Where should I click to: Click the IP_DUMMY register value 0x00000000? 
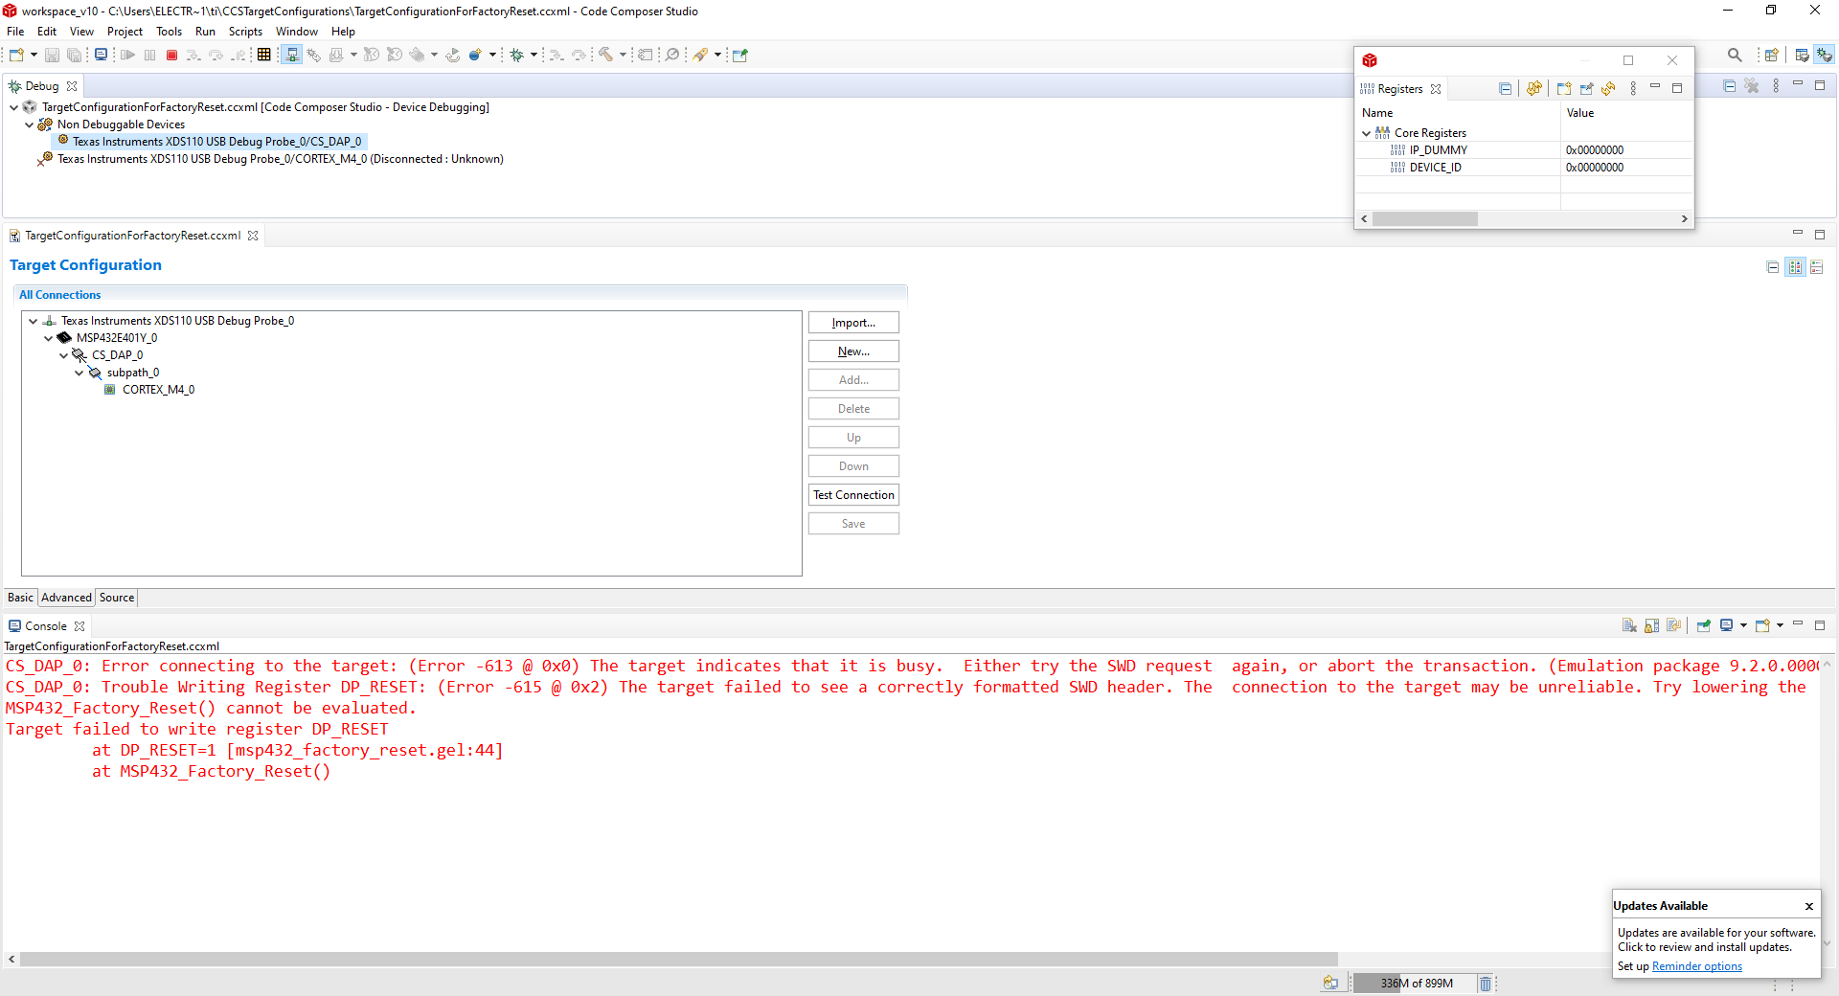[x=1595, y=151]
